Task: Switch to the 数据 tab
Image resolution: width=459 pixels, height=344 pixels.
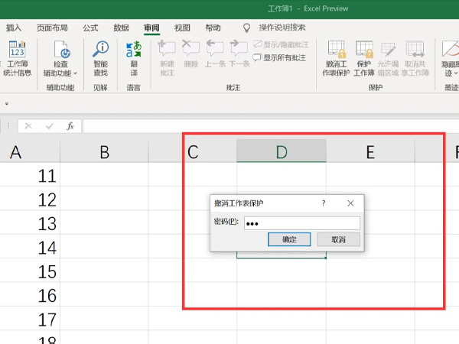Action: click(121, 28)
